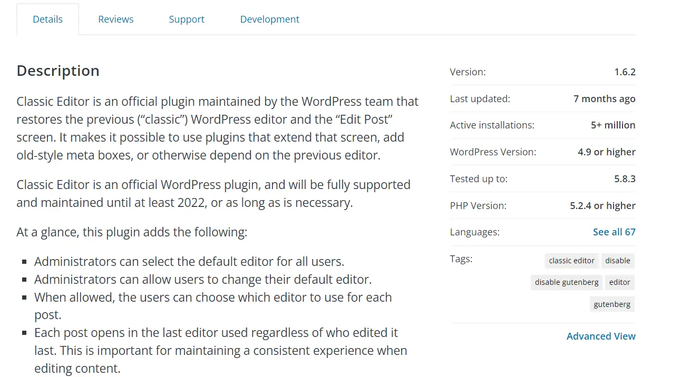This screenshot has width=681, height=377.
Task: Go to the Support tab
Action: tap(187, 19)
